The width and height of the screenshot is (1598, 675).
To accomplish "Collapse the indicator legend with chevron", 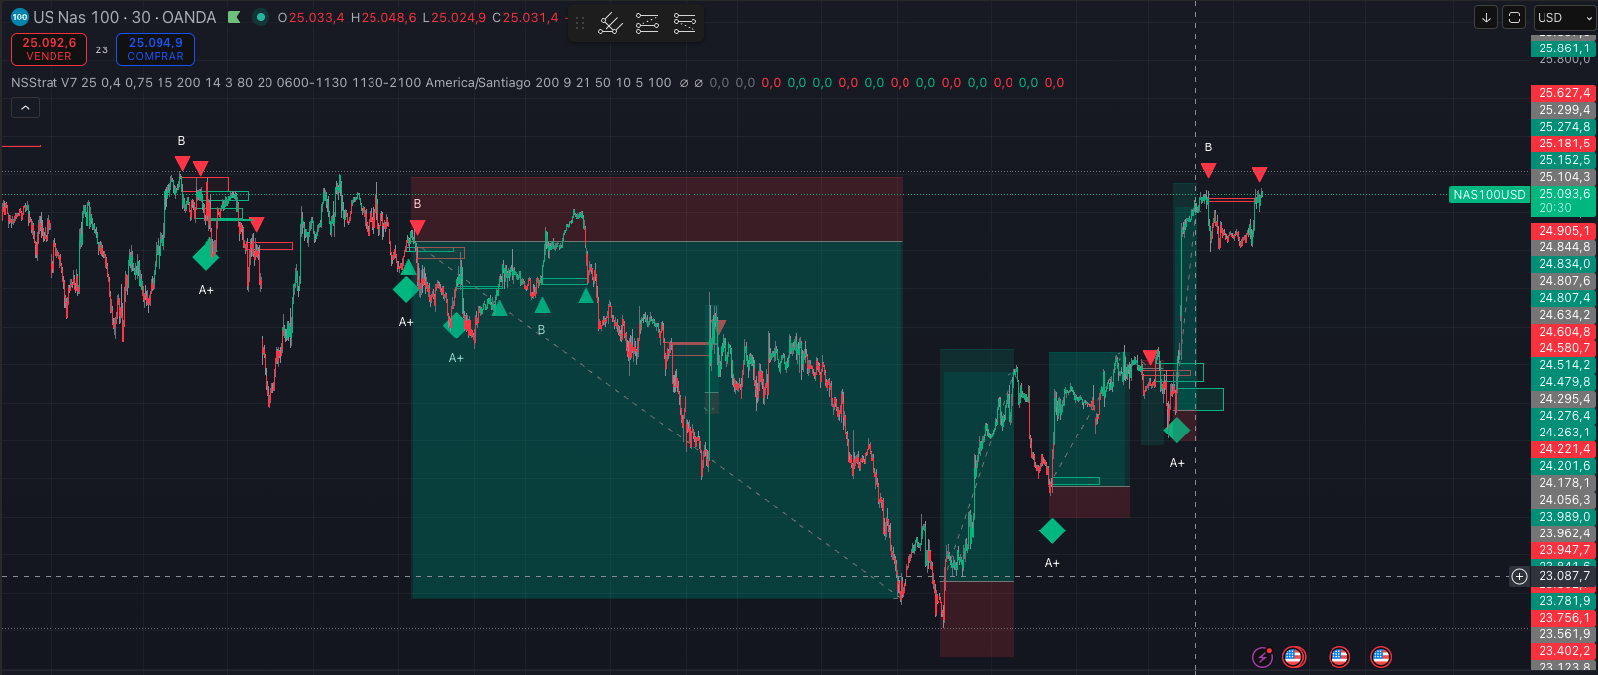I will point(25,107).
